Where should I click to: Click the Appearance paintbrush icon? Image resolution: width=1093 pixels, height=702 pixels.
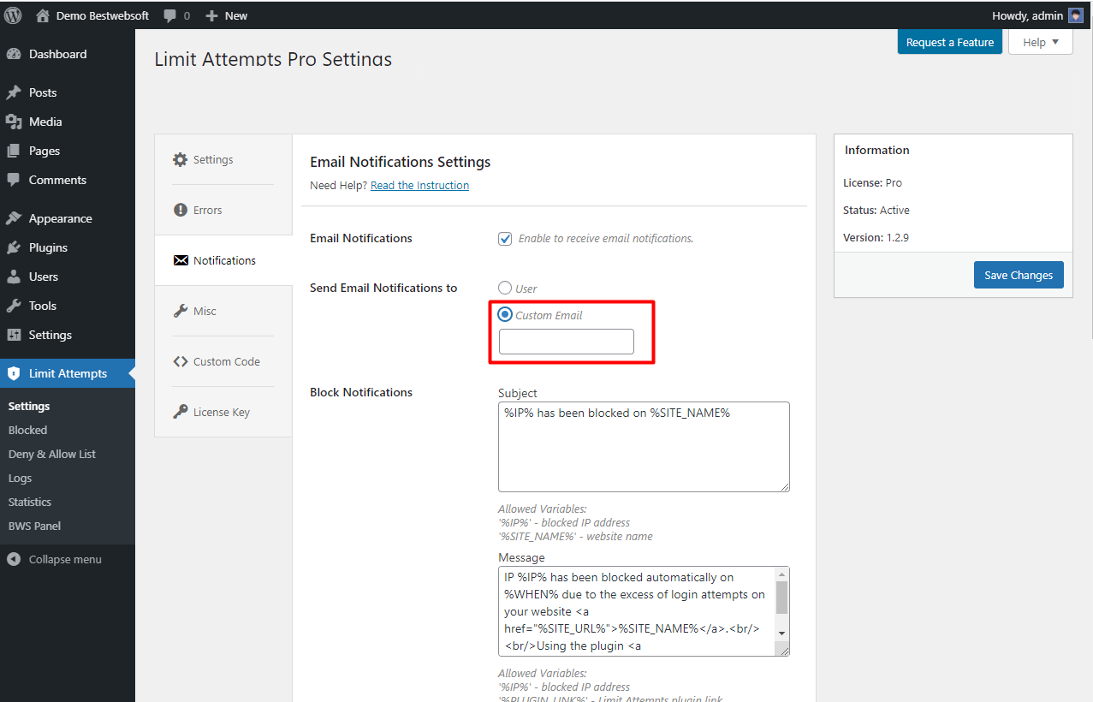click(14, 218)
